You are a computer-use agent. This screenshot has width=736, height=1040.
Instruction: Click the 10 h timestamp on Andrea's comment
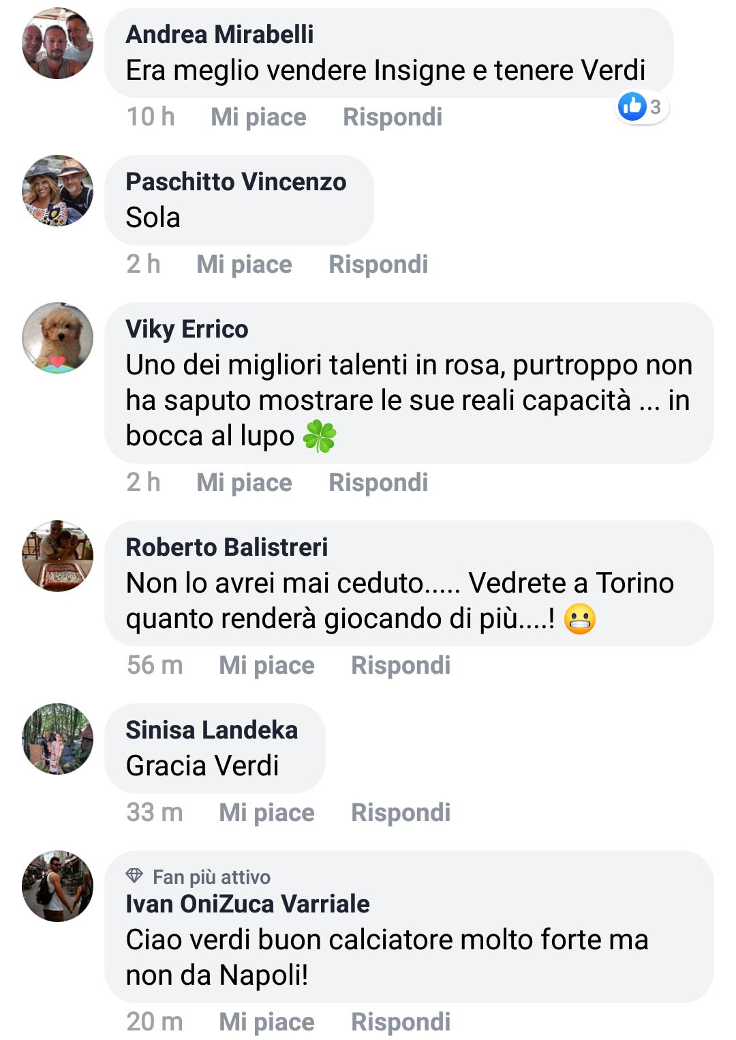(151, 117)
